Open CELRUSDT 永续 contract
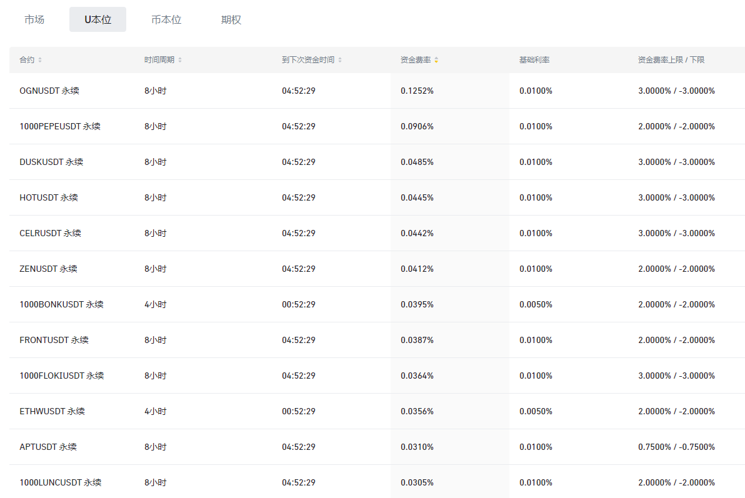Viewport: 745px width, 498px height. coord(51,233)
